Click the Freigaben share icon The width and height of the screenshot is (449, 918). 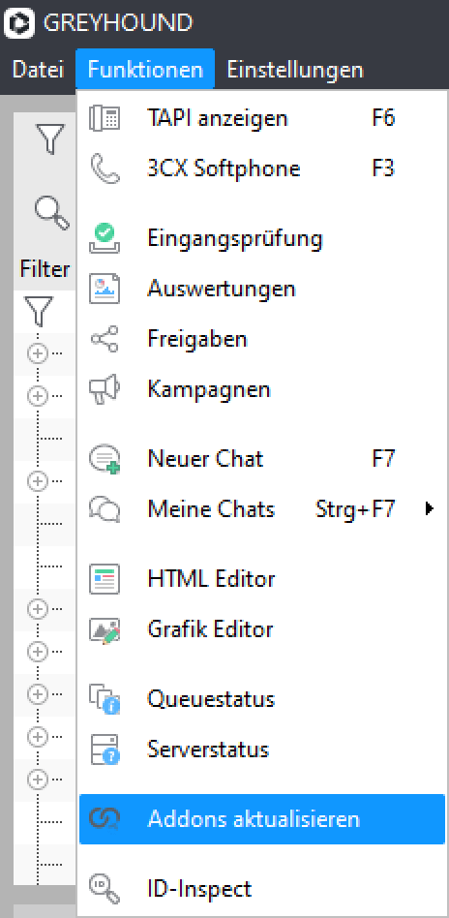click(x=105, y=339)
